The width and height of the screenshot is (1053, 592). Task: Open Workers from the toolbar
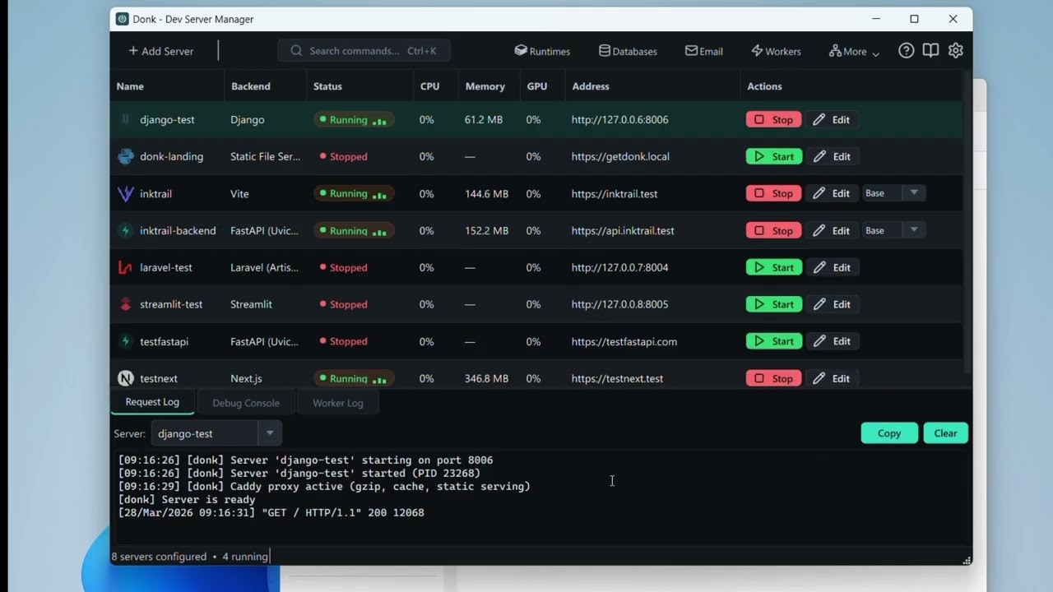(x=776, y=51)
